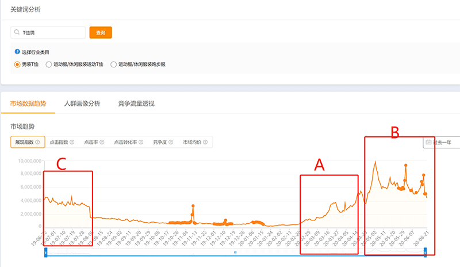460x267 pixels.
Task: Switch to the 人群画像分析 tab
Action: 82,103
